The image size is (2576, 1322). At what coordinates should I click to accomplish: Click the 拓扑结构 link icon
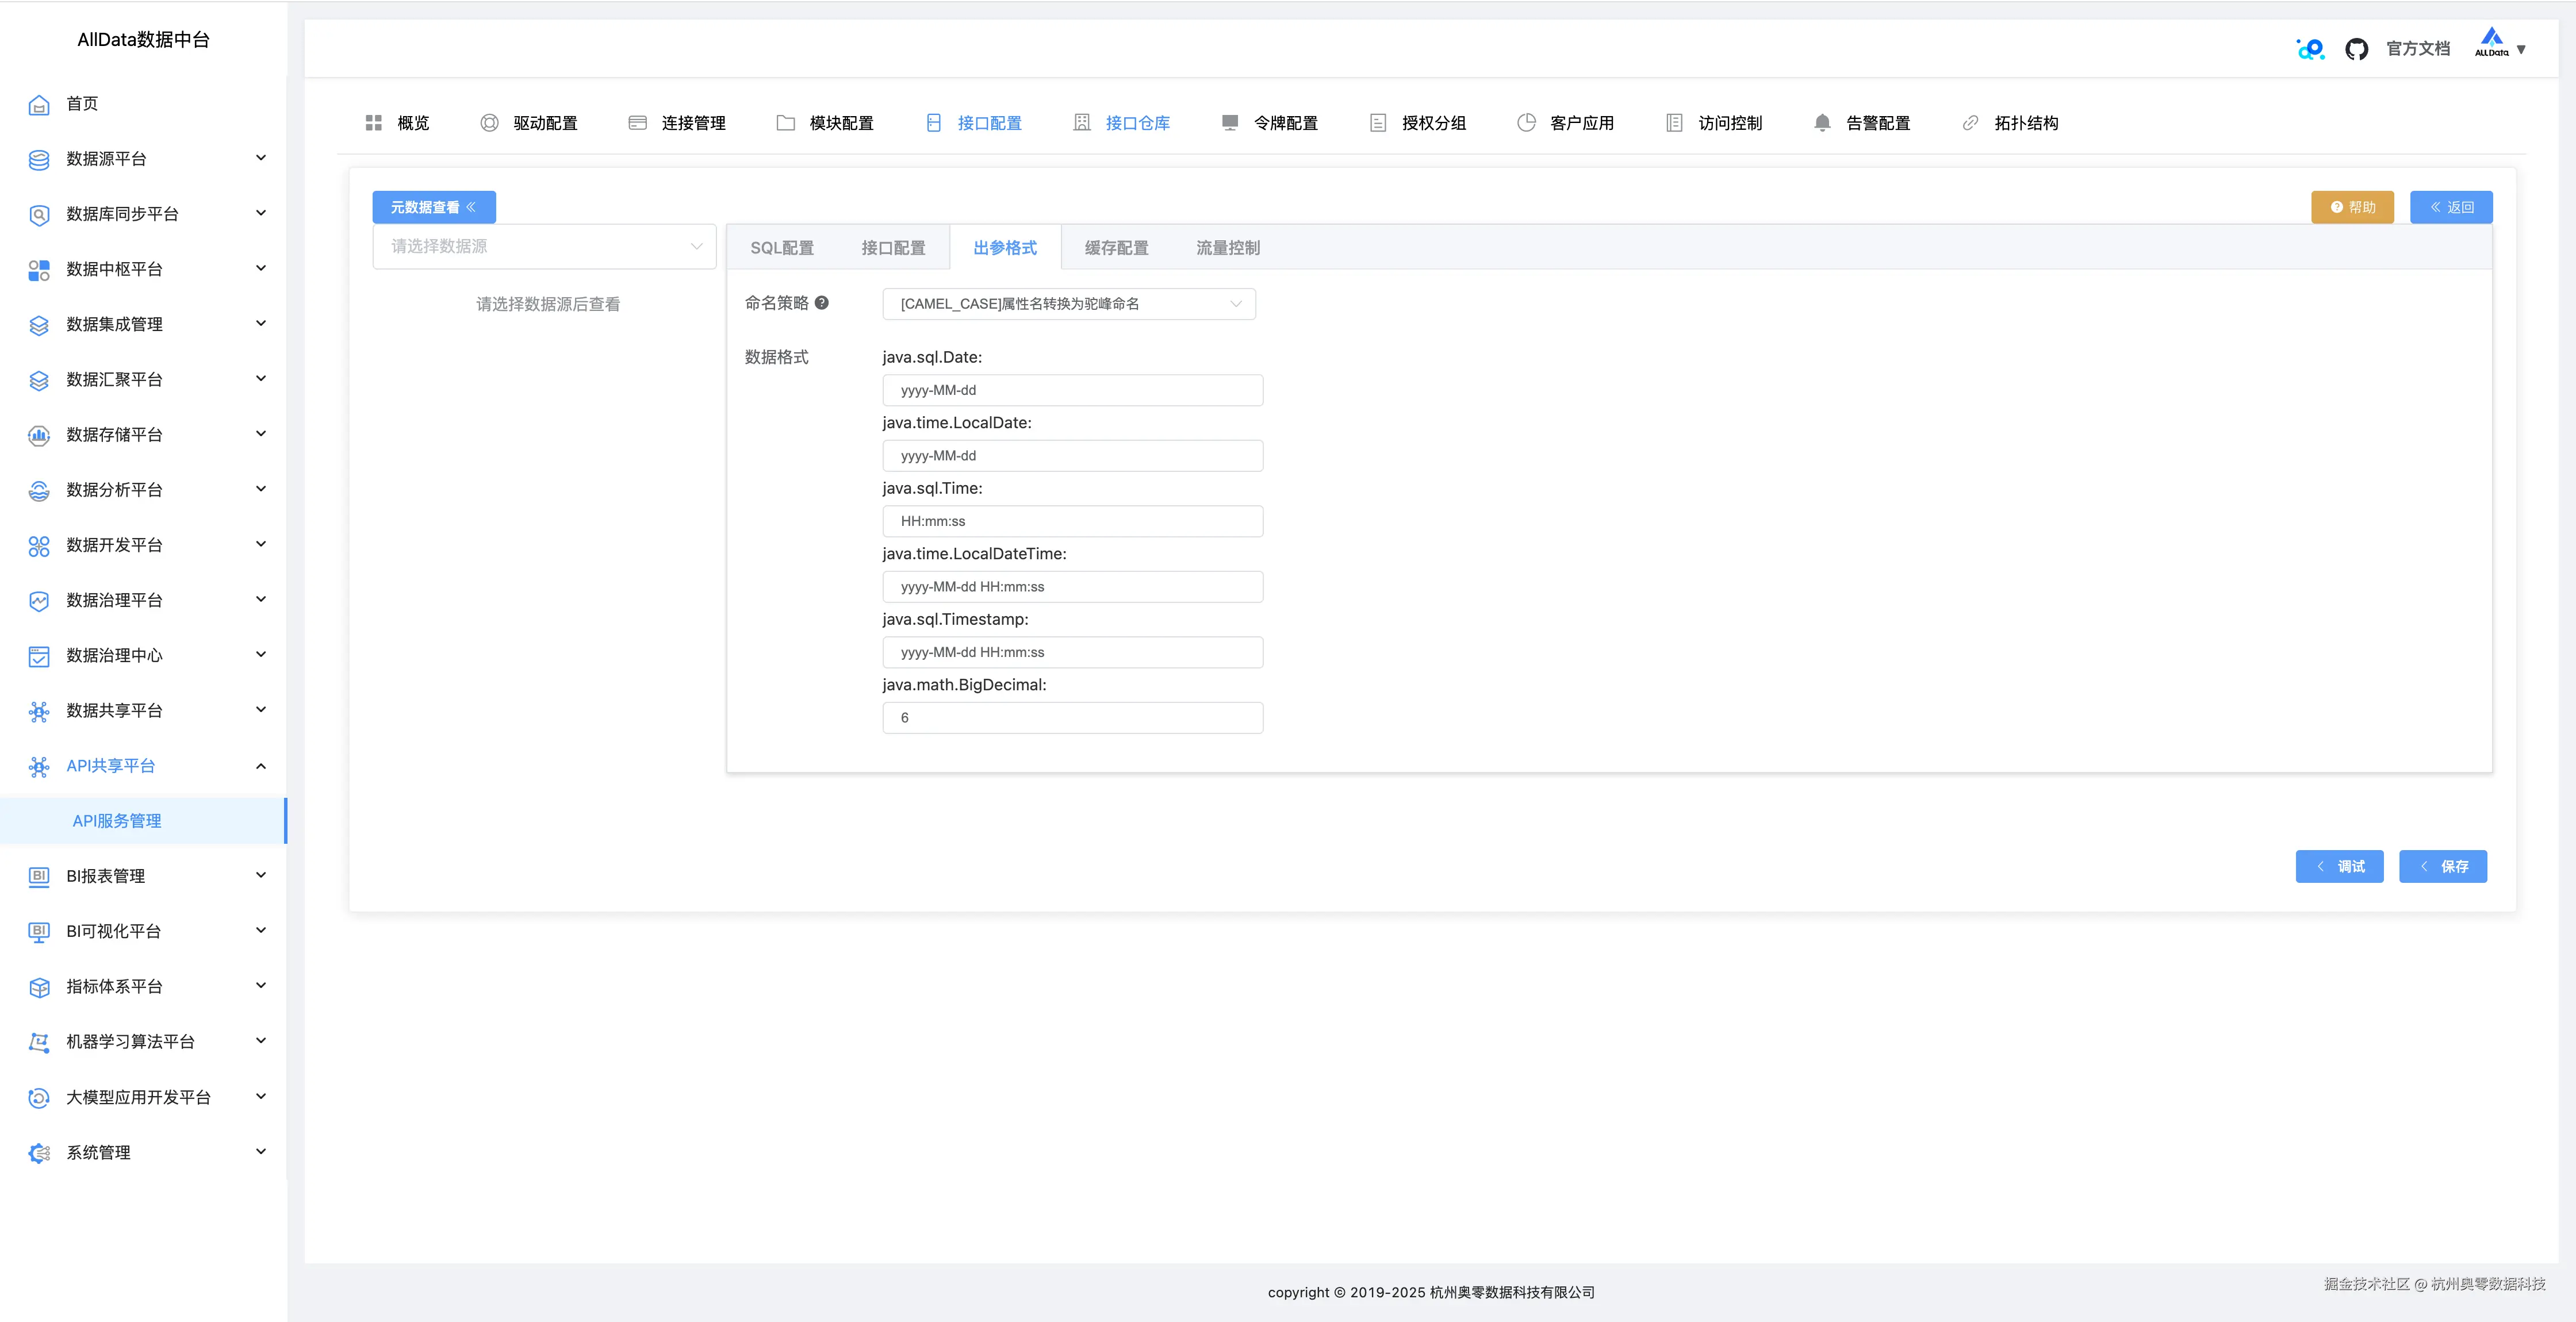[x=1970, y=123]
